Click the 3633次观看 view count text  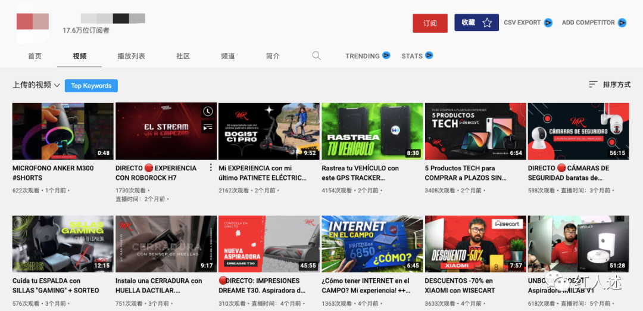(x=440, y=304)
